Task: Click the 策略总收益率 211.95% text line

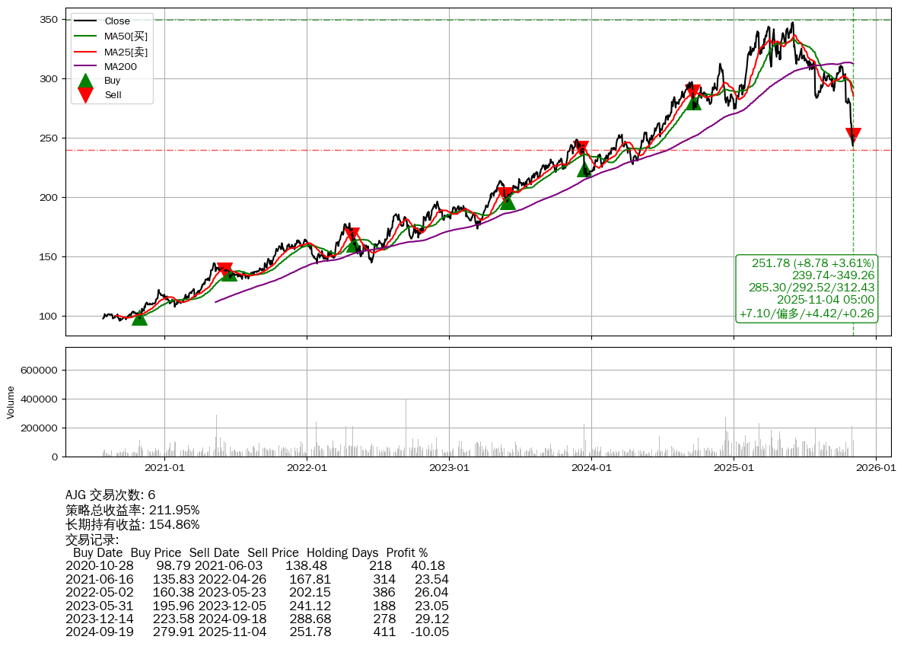Action: [132, 510]
